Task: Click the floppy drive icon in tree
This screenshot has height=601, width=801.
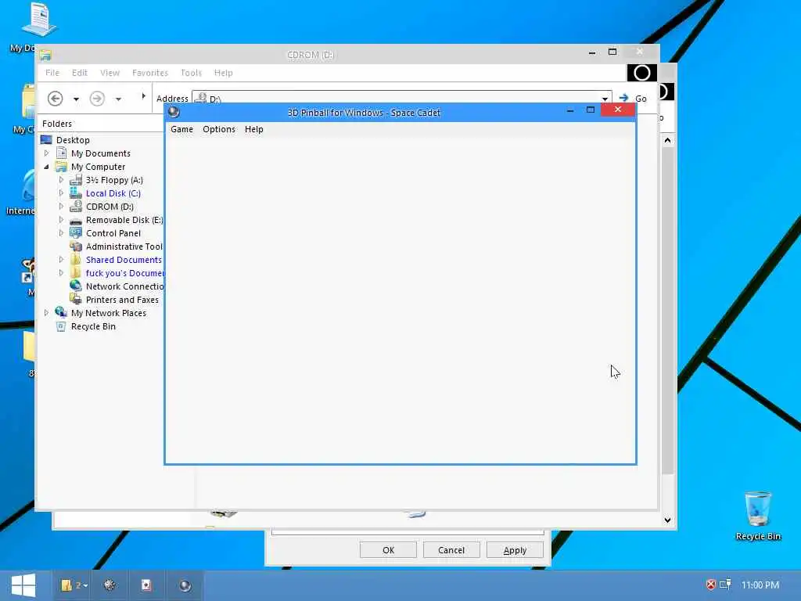Action: tap(76, 180)
